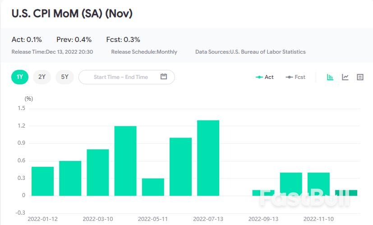Open the calendar date picker icon
The width and height of the screenshot is (373, 225).
click(164, 77)
